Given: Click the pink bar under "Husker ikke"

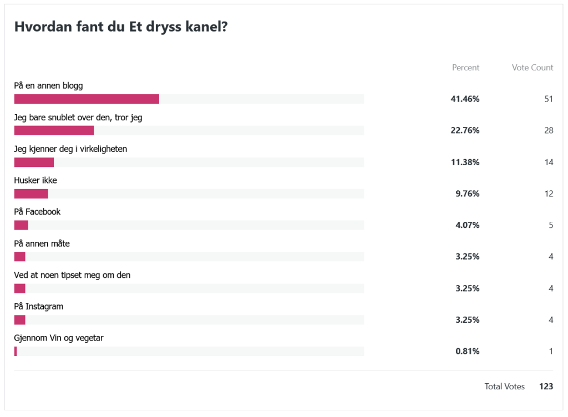Looking at the screenshot, I should (x=31, y=194).
